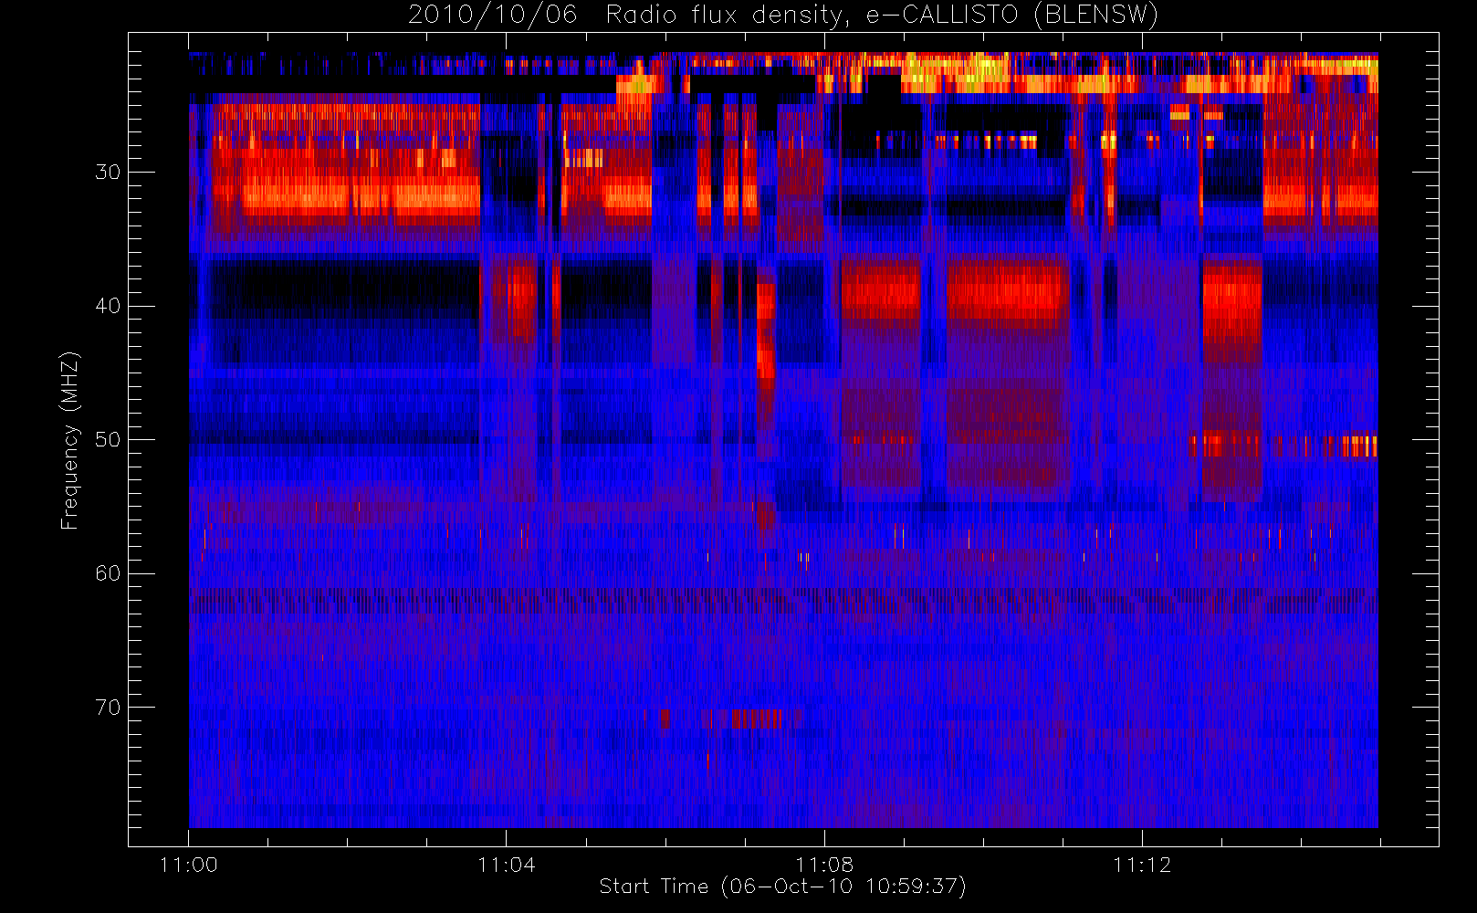Click the 40 frequency tick label
Viewport: 1477px width, 913px height.
tap(108, 305)
